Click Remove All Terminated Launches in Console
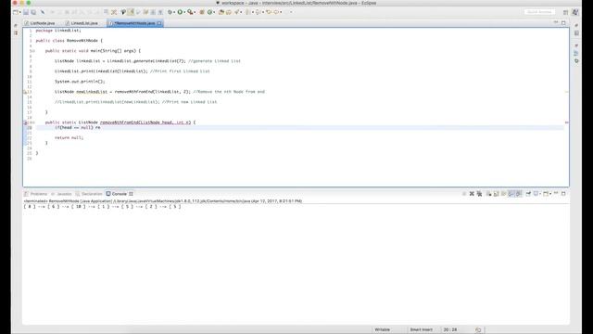Image resolution: width=593 pixels, height=334 pixels. 479,194
